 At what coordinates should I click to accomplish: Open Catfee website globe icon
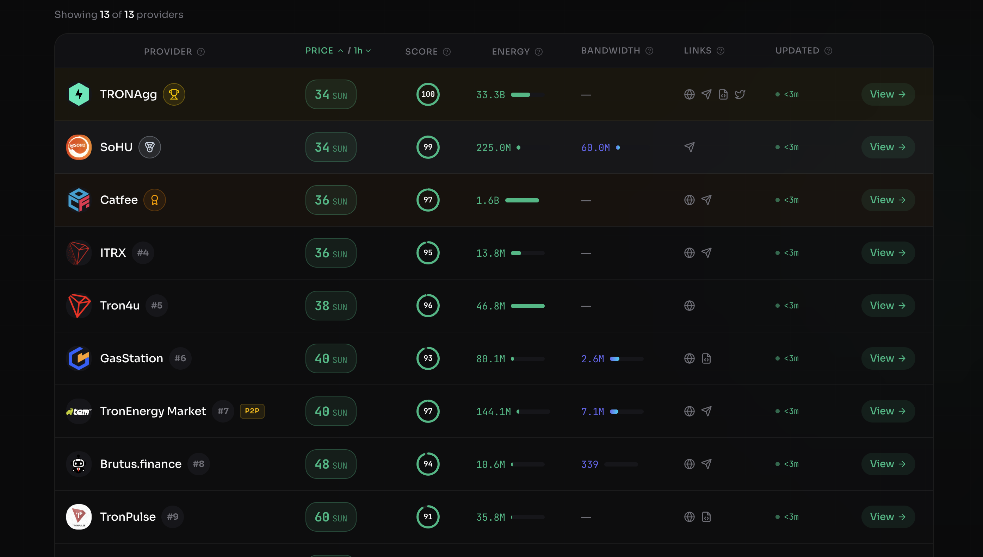coord(689,200)
